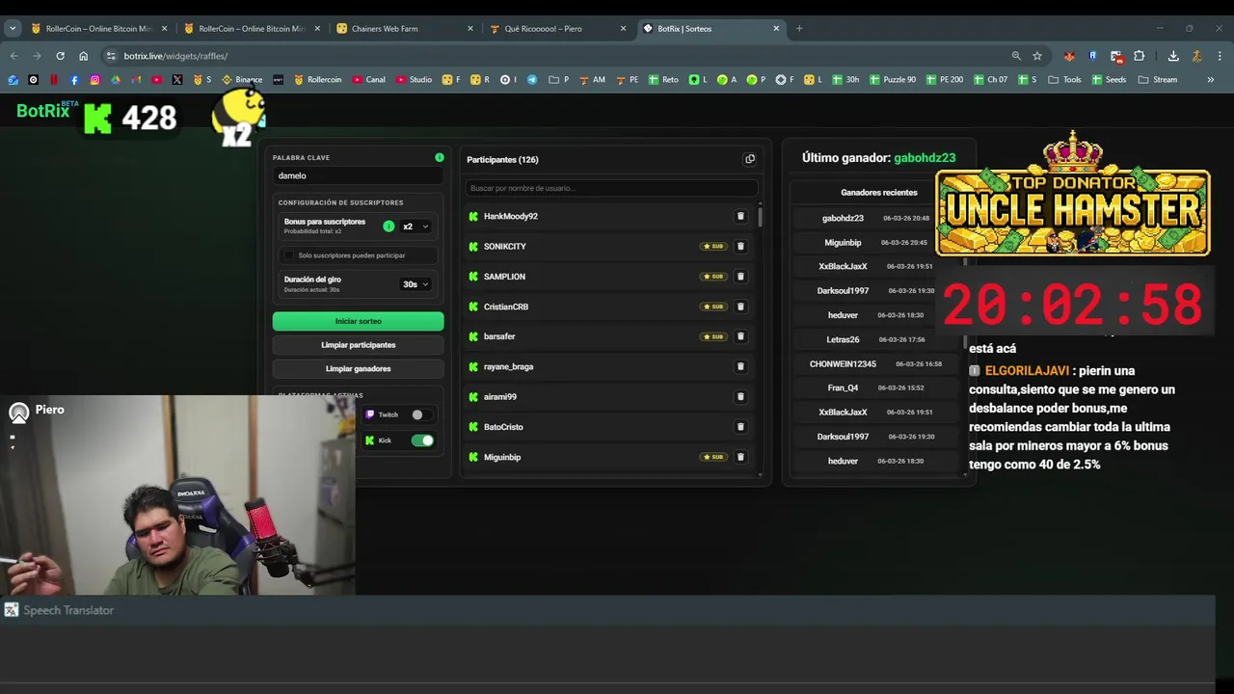Click Limpiar ganadores
This screenshot has height=694, width=1234.
coord(358,369)
